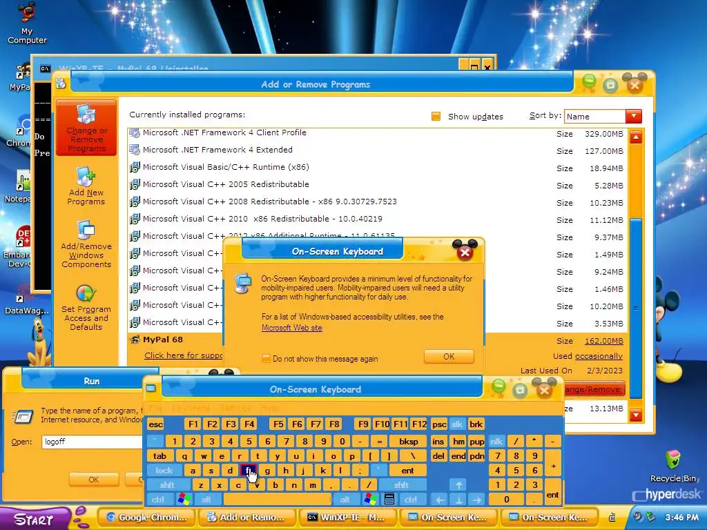Click the space bar on On-Screen Keyboard
Screen dimensions: 707x530
[x=278, y=500]
